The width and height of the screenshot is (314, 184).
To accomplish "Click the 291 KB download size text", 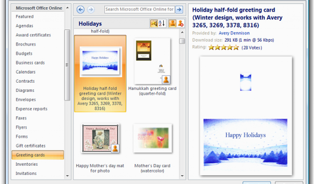I will tap(249, 40).
